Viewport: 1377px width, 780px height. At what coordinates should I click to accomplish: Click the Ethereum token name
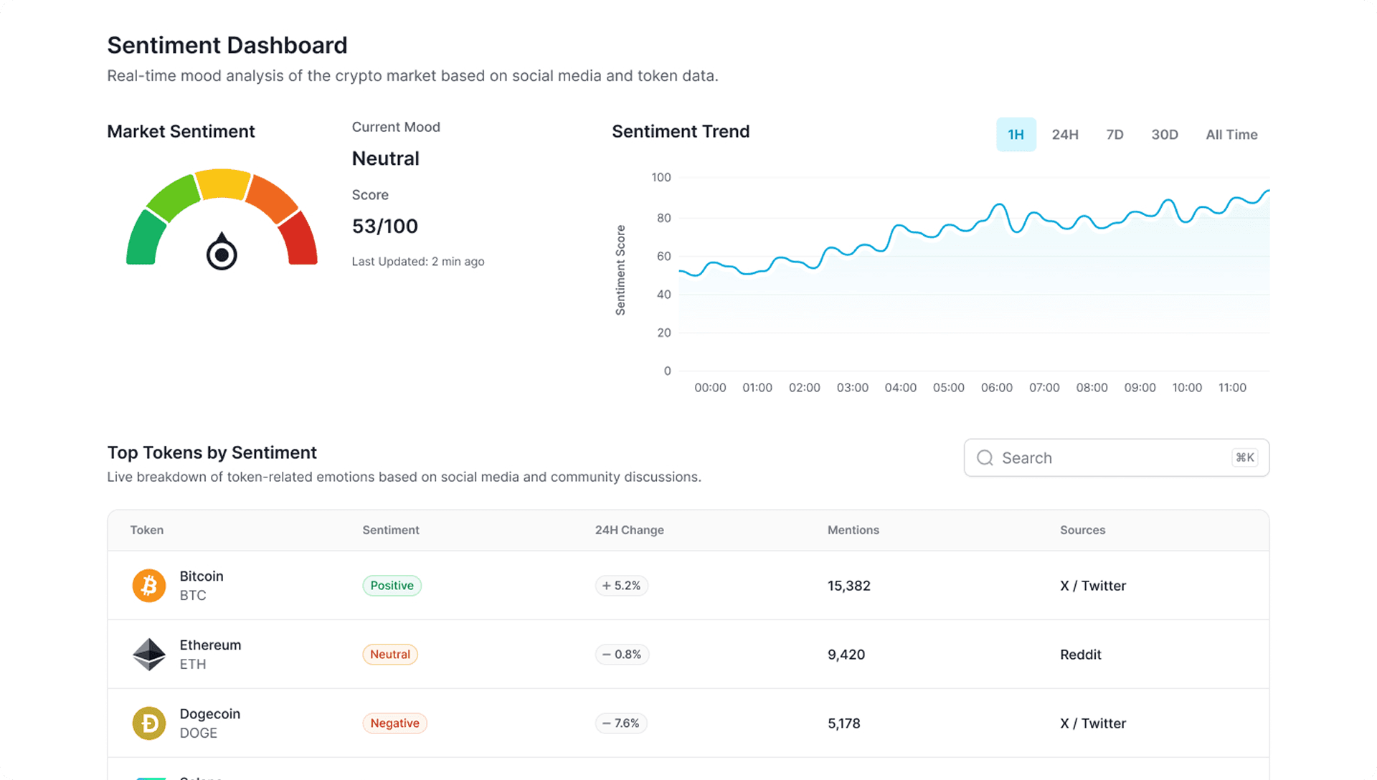click(210, 645)
